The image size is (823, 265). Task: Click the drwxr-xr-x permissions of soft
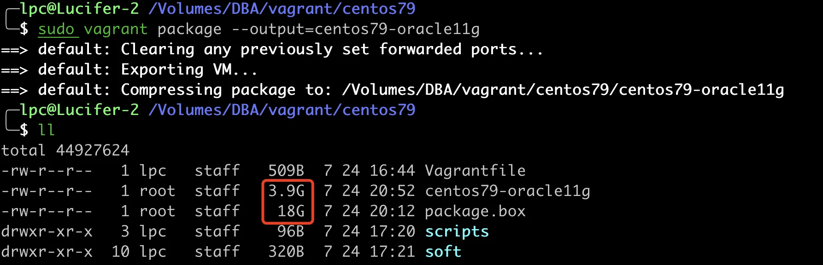(x=47, y=252)
